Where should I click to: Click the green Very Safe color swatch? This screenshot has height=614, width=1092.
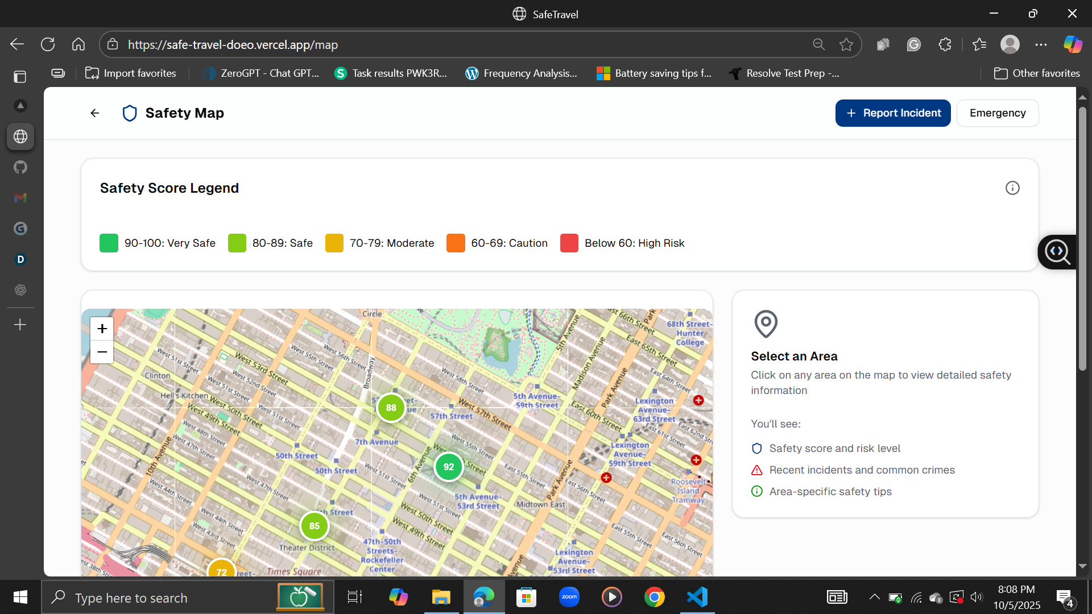click(x=109, y=243)
